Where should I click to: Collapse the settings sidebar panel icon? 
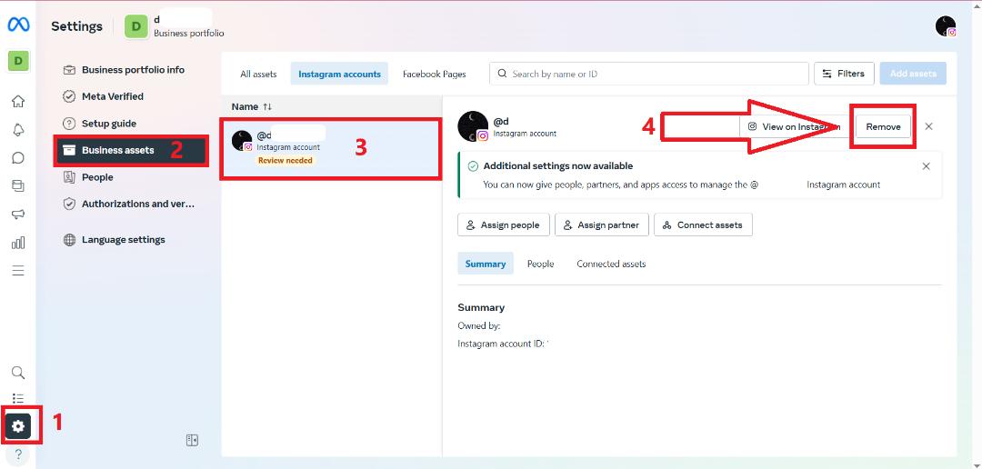click(192, 440)
